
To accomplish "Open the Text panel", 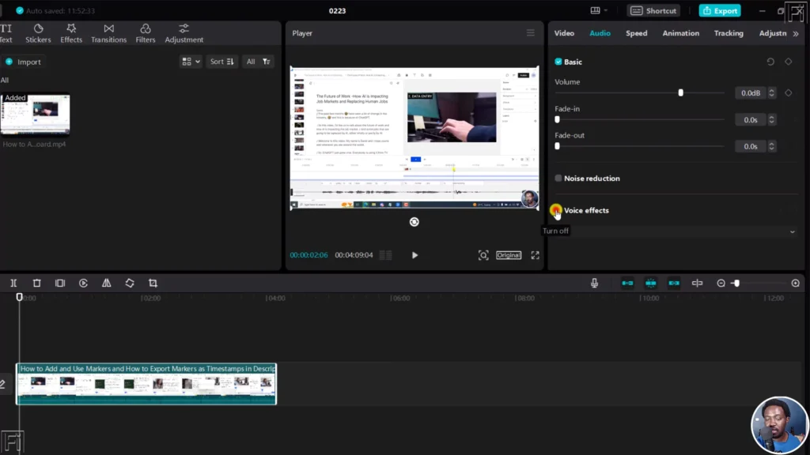I will tap(6, 33).
